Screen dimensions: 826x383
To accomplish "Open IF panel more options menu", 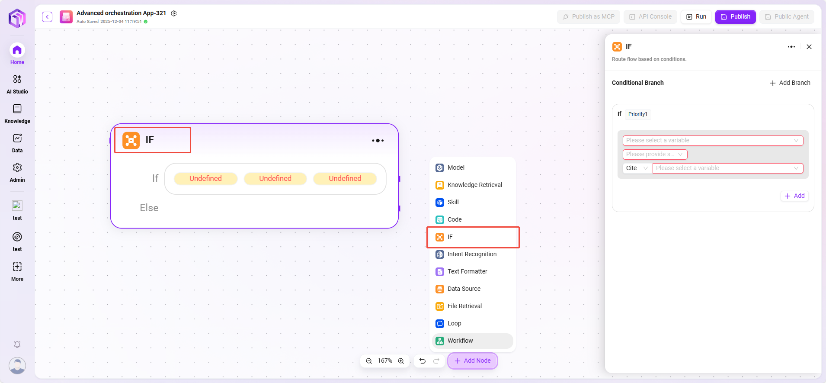I will point(791,47).
